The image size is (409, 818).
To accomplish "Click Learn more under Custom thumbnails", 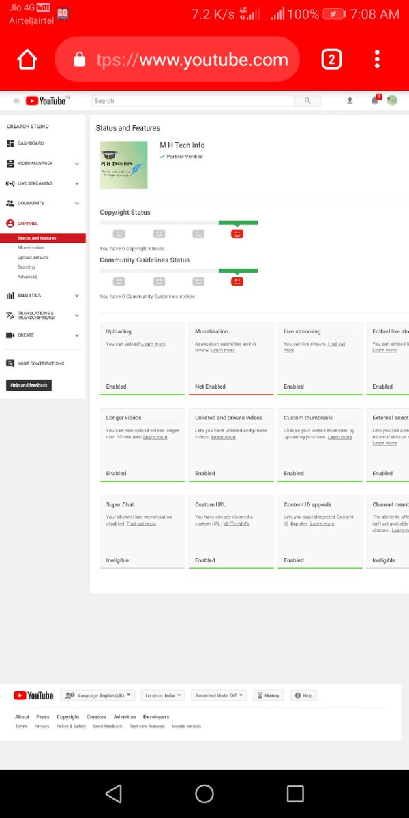I will click(340, 437).
